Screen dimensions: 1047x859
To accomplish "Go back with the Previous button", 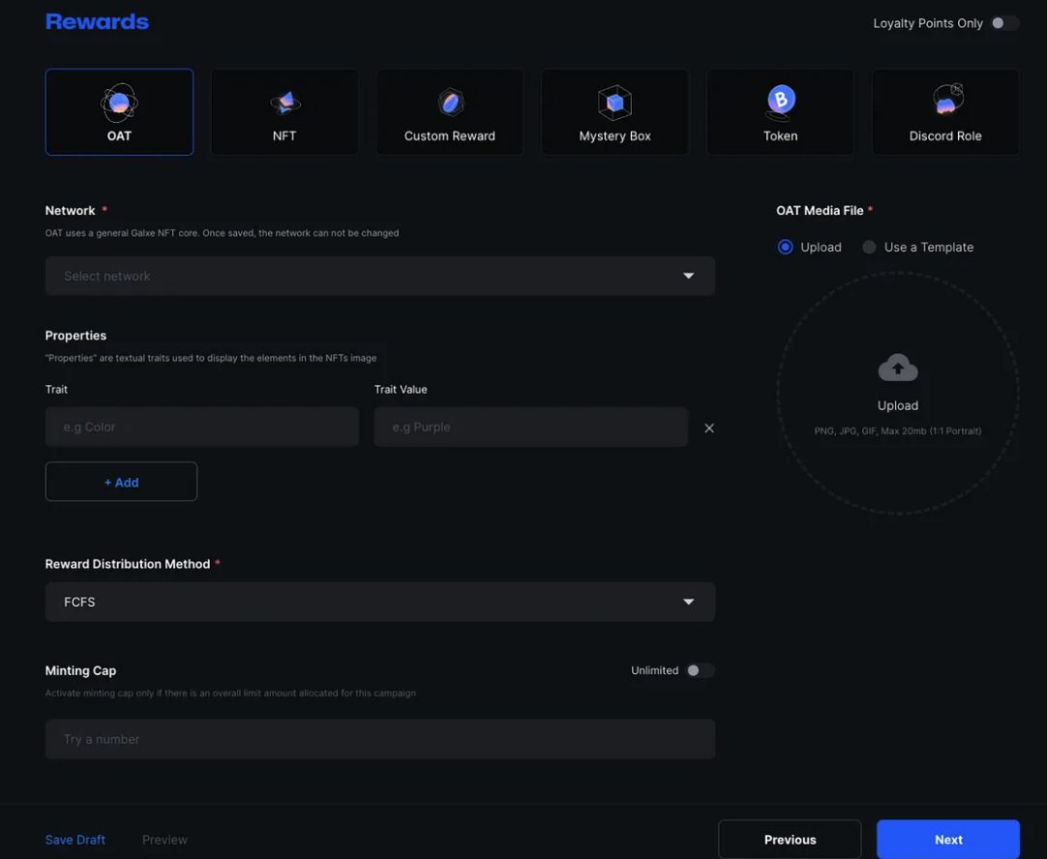I will 790,840.
